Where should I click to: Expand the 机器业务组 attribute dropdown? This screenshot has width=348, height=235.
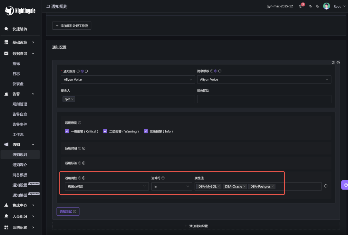(x=107, y=186)
